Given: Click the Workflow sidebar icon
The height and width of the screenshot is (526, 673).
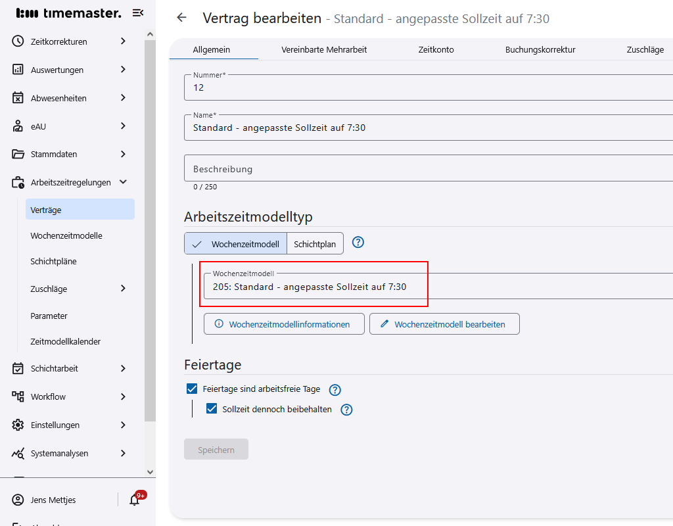Looking at the screenshot, I should (x=18, y=396).
